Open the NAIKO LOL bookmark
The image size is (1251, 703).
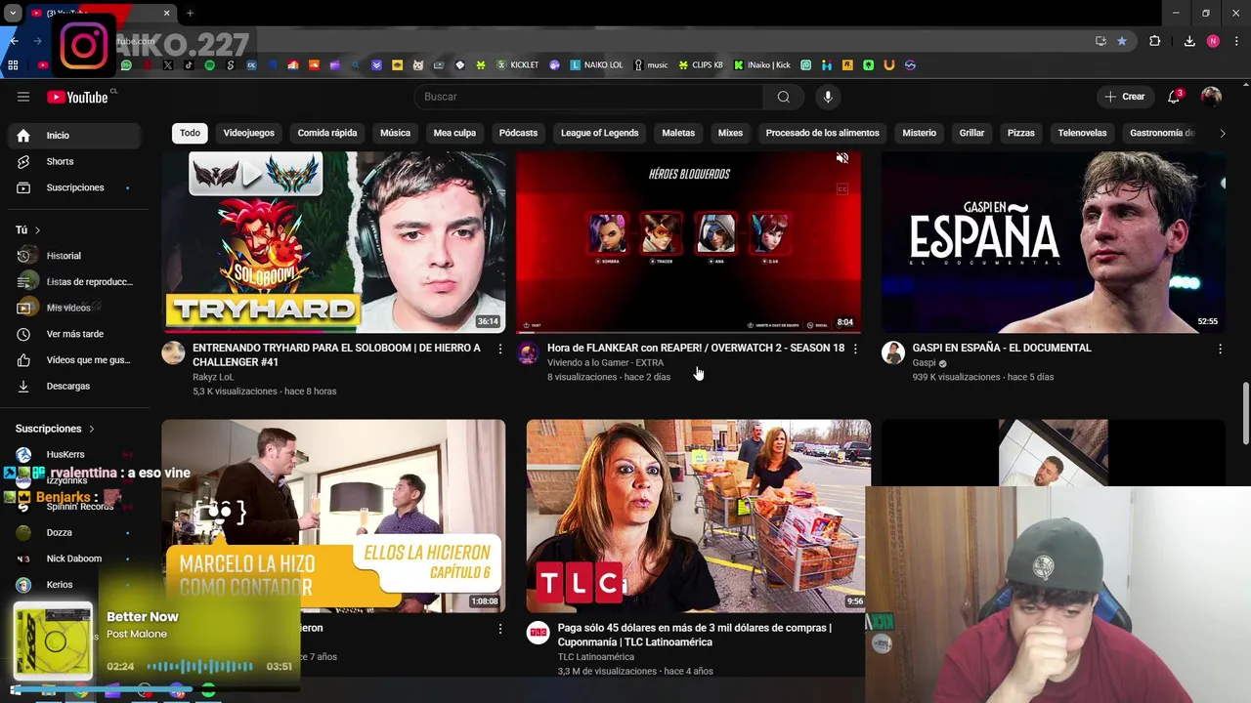[596, 65]
